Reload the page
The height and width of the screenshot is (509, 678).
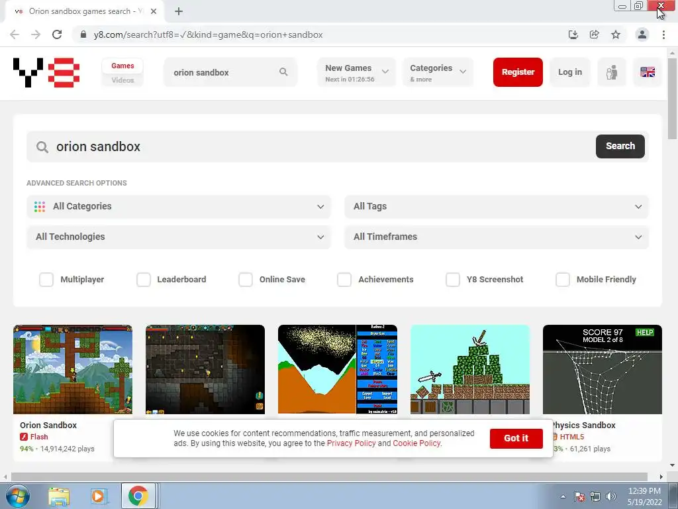pos(57,34)
